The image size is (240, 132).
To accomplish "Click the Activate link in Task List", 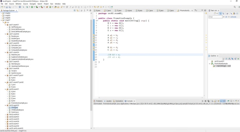I will click(233, 17).
